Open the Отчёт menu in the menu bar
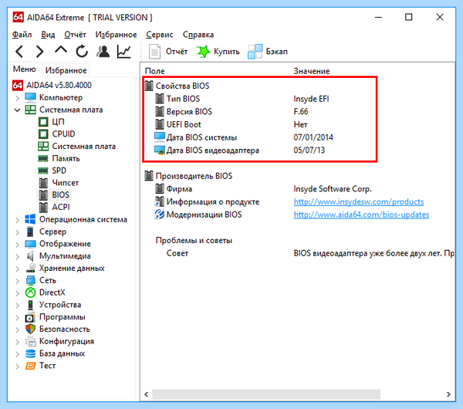Image resolution: width=463 pixels, height=409 pixels. (75, 35)
